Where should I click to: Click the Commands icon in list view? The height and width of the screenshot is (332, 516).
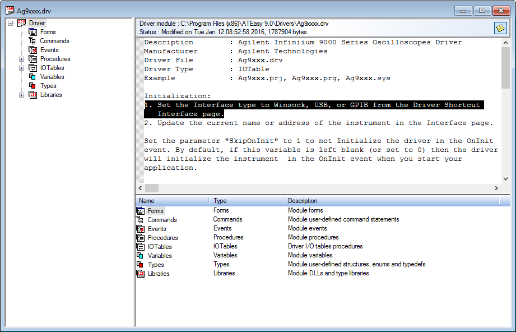click(x=140, y=220)
